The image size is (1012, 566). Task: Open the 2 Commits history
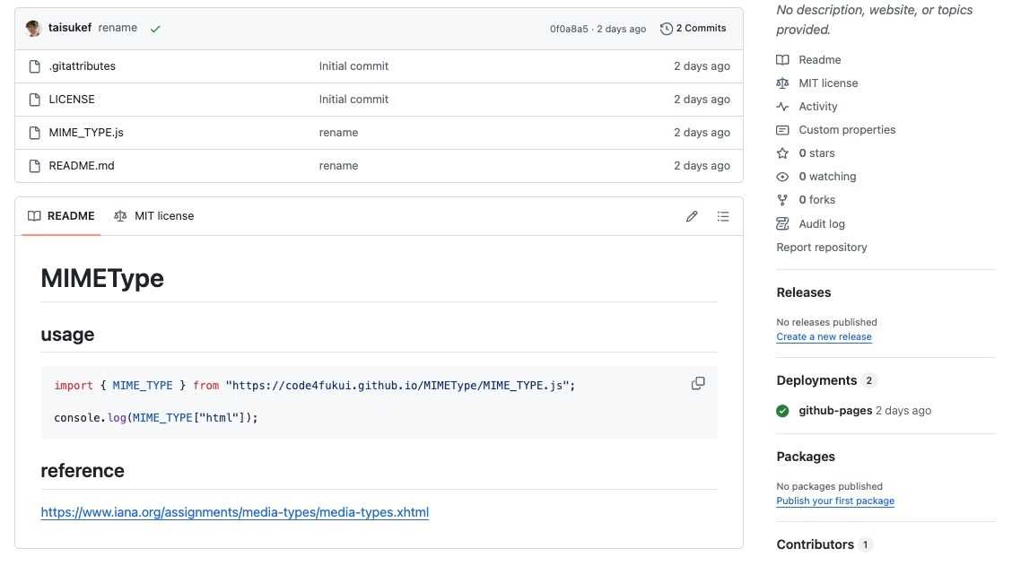[x=693, y=29]
